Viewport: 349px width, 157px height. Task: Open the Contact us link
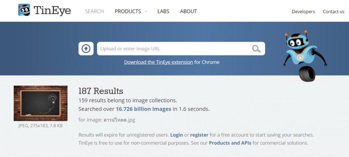(x=333, y=12)
